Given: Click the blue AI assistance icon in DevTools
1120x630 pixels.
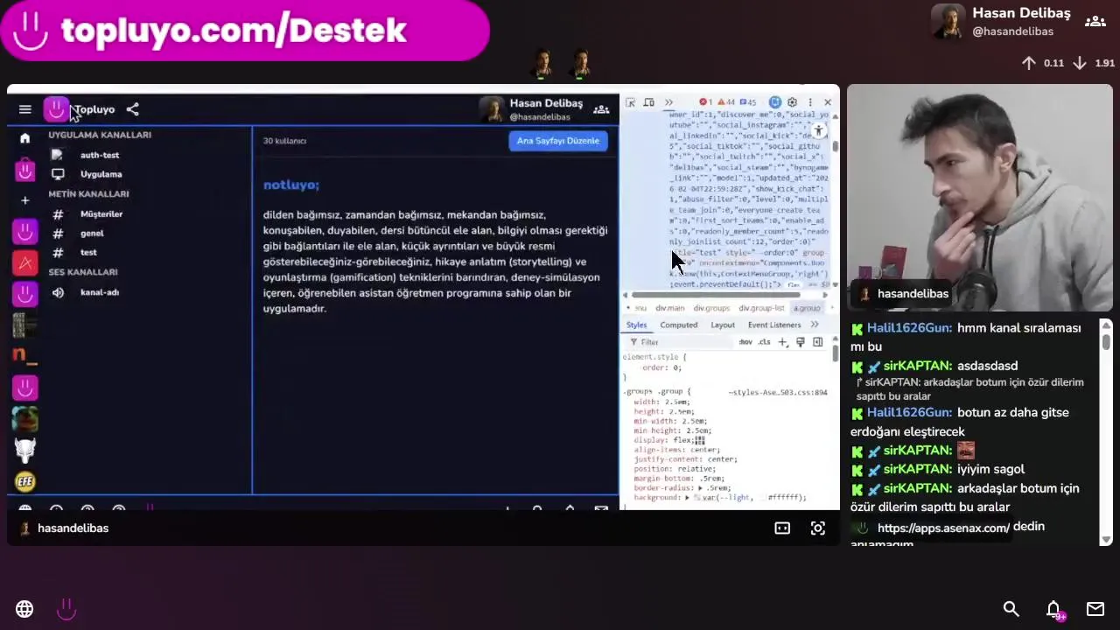Looking at the screenshot, I should 774,102.
